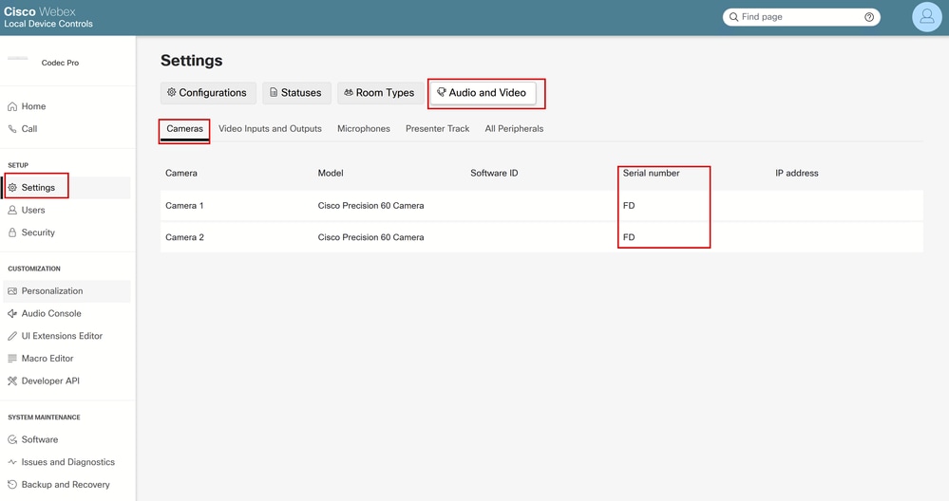949x501 pixels.
Task: Click the icon on Audio and Video button
Action: tap(441, 92)
